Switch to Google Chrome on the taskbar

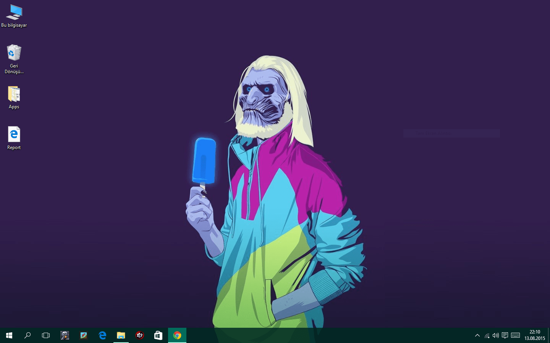pos(177,335)
